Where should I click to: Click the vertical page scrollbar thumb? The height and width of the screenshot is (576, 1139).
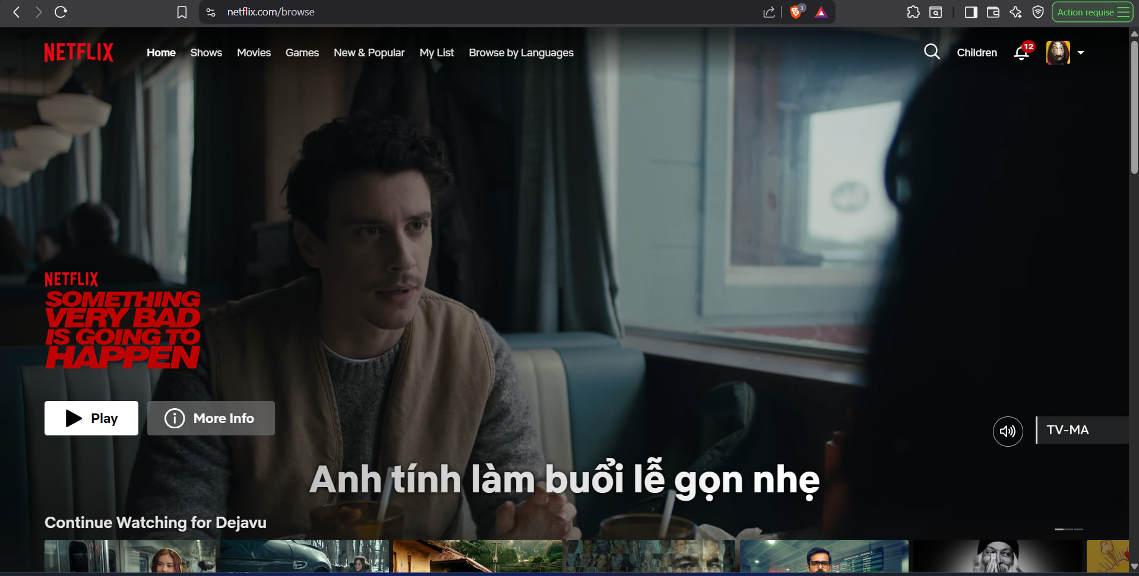coord(1134,107)
